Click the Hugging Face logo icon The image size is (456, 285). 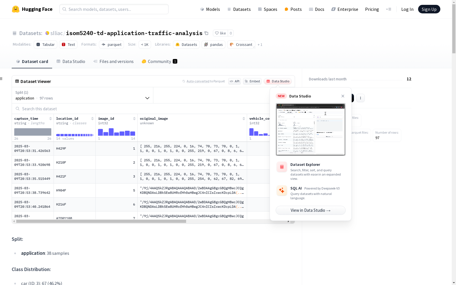pyautogui.click(x=16, y=9)
